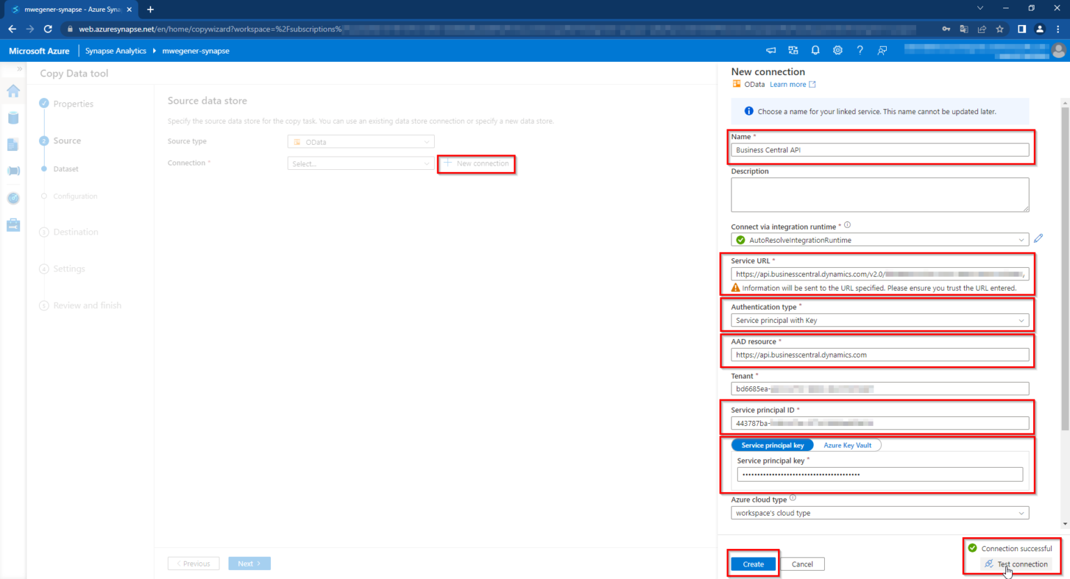Open the Data hub icon
The width and height of the screenshot is (1070, 579).
(13, 118)
